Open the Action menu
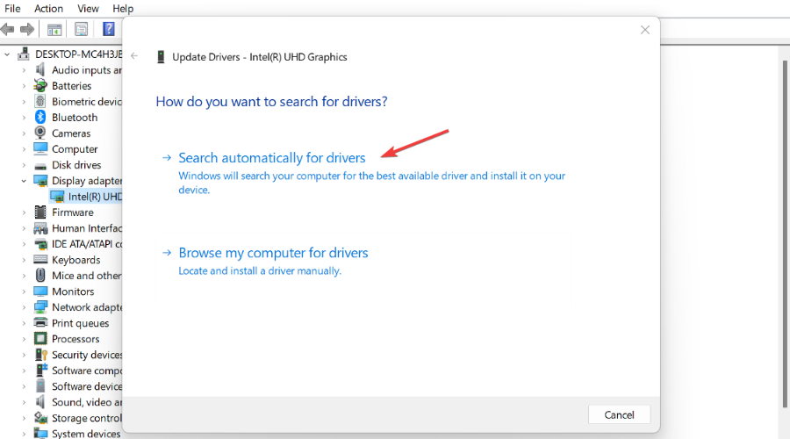This screenshot has width=790, height=439. coord(48,9)
